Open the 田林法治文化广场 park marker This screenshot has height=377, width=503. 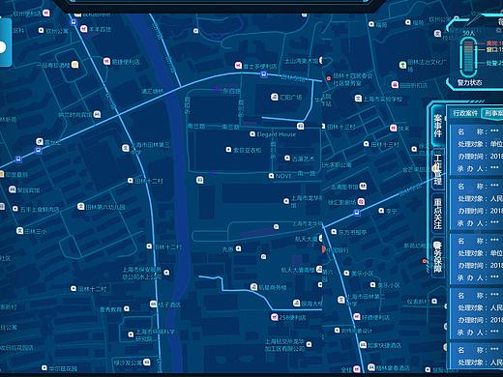[402, 65]
